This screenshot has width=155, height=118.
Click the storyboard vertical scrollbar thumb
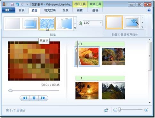[x=150, y=56]
